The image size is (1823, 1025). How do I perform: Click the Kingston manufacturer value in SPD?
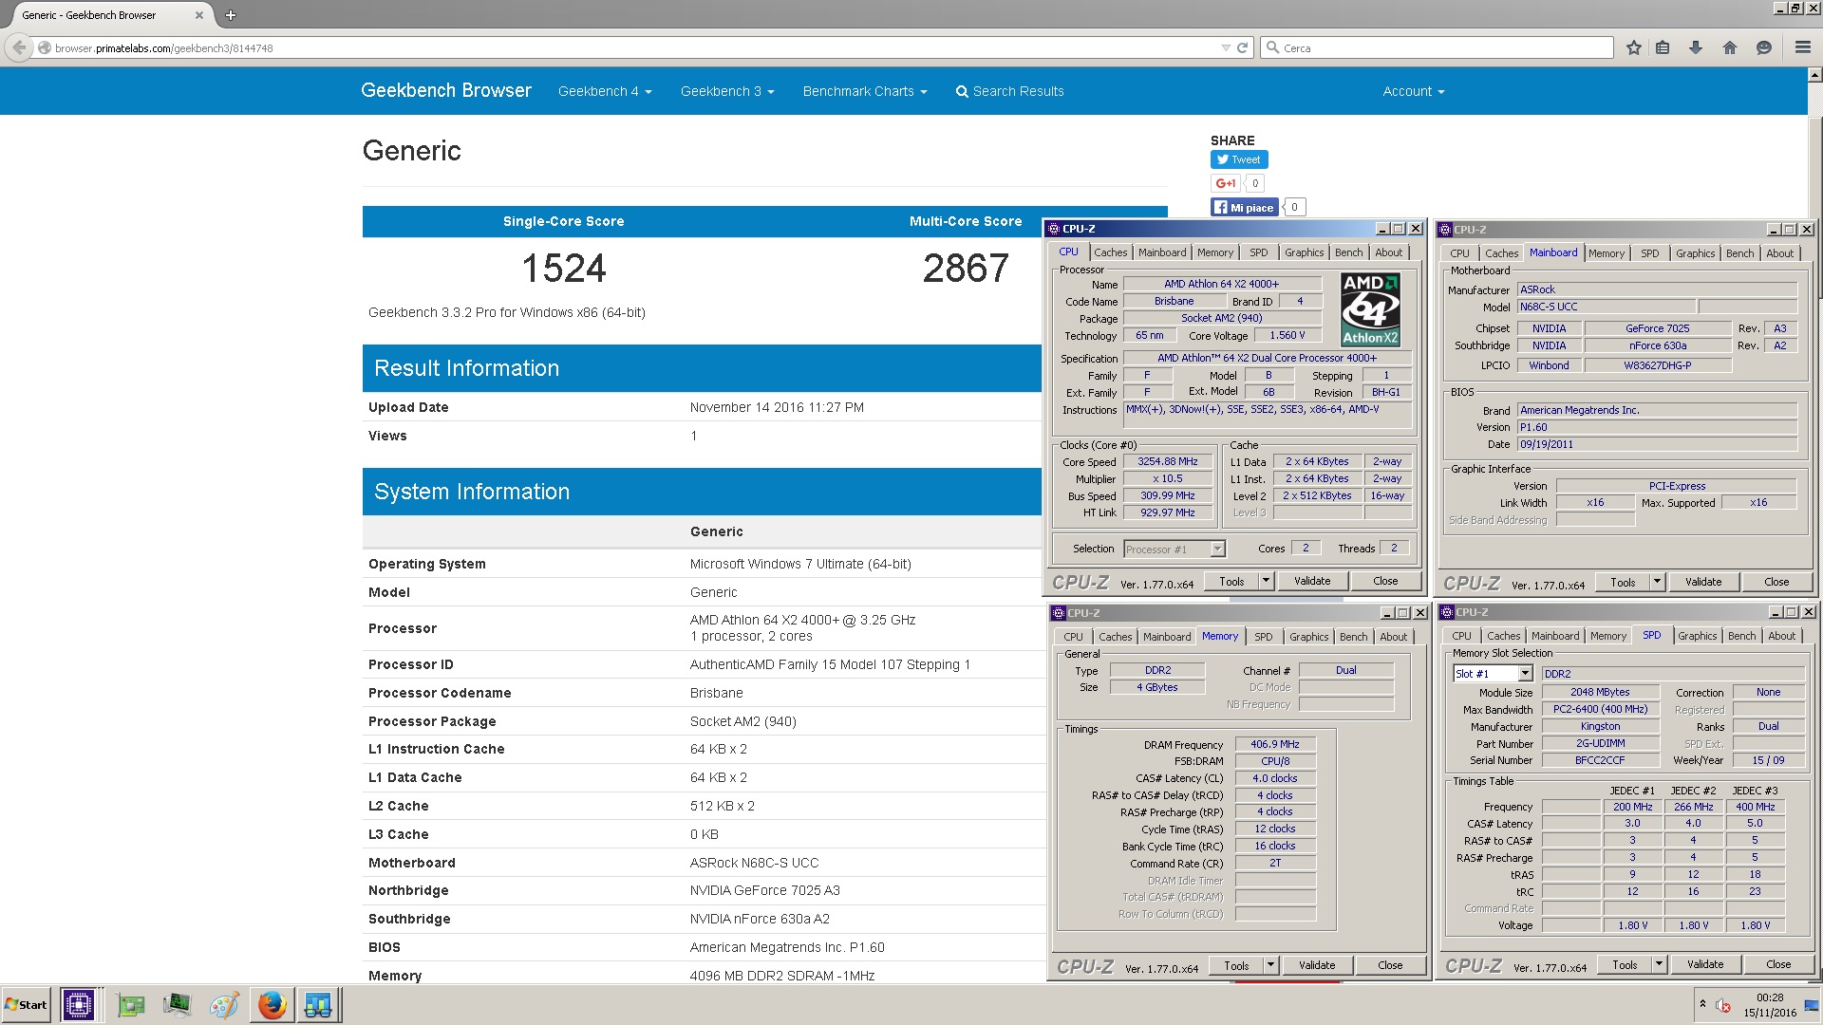tap(1600, 726)
